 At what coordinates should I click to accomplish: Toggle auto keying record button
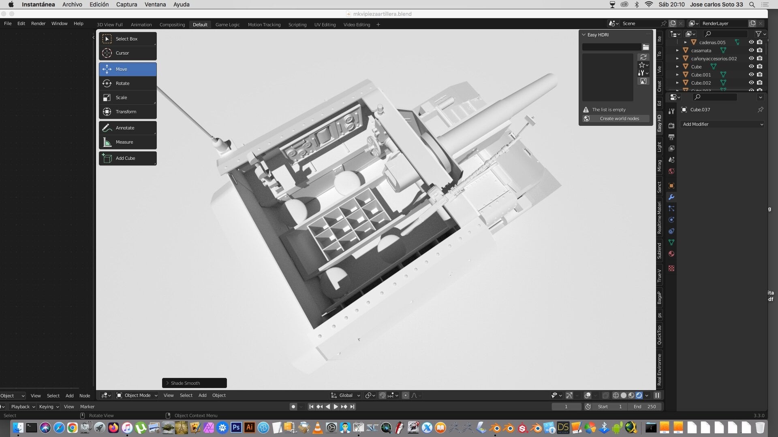[293, 407]
